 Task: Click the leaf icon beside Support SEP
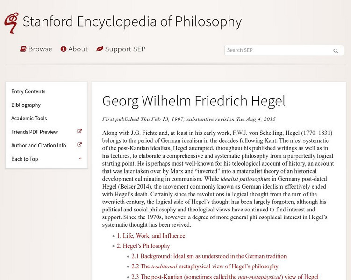point(100,49)
